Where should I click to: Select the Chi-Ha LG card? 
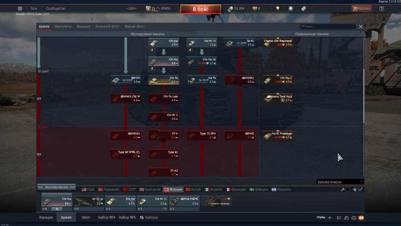coord(202,61)
